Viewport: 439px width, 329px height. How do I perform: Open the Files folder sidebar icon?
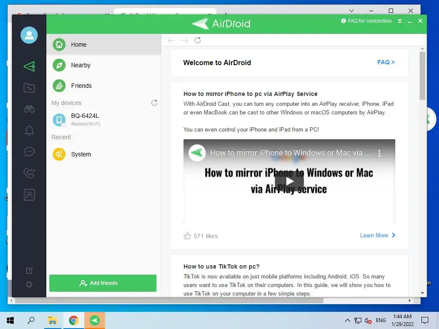tap(29, 88)
